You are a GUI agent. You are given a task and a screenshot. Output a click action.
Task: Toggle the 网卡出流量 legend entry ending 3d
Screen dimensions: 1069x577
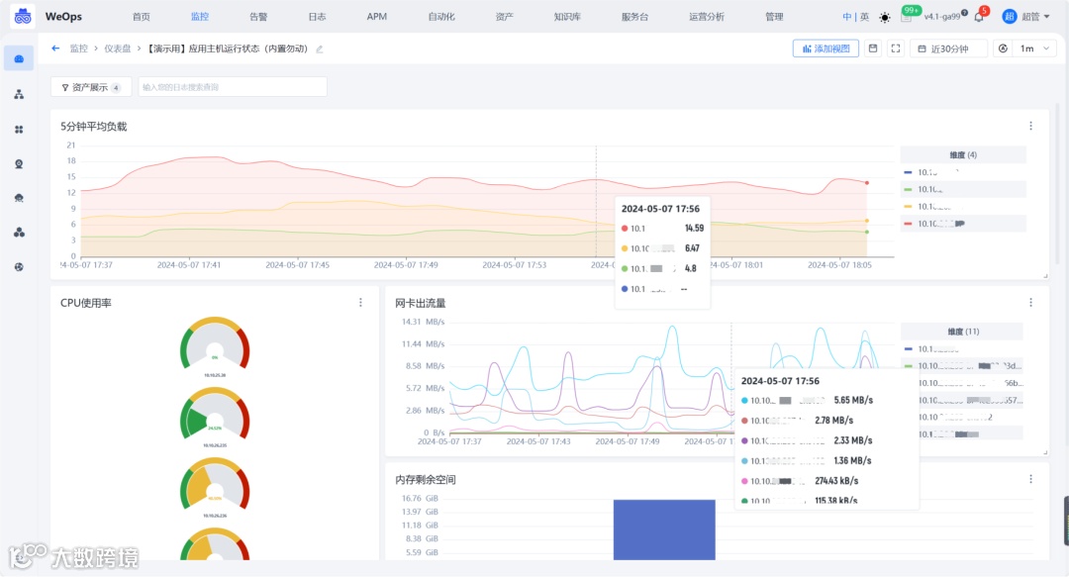pos(961,366)
